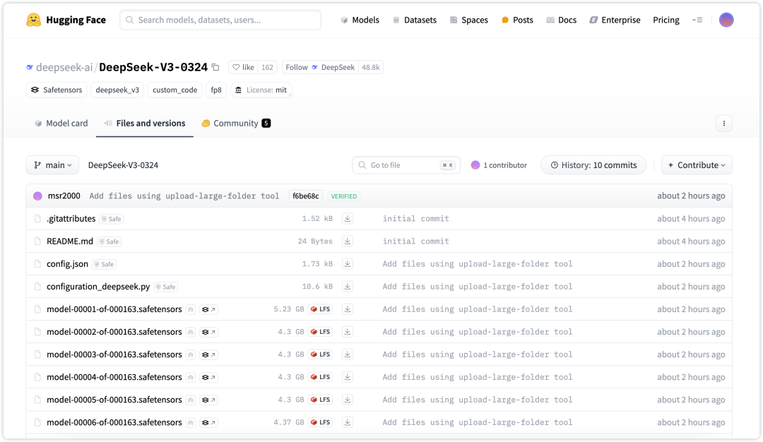
Task: Switch to the Model card tab
Action: (61, 124)
